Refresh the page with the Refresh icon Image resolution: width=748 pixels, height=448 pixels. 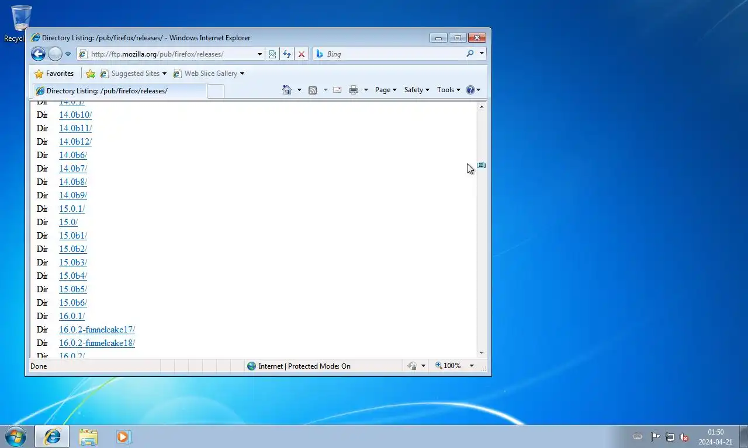coord(287,54)
